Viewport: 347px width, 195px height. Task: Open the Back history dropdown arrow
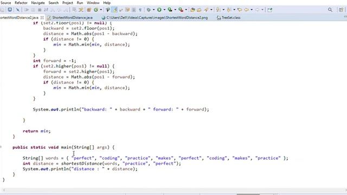click(x=252, y=10)
